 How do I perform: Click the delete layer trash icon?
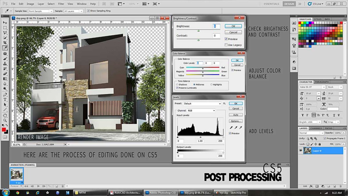[x=340, y=186]
